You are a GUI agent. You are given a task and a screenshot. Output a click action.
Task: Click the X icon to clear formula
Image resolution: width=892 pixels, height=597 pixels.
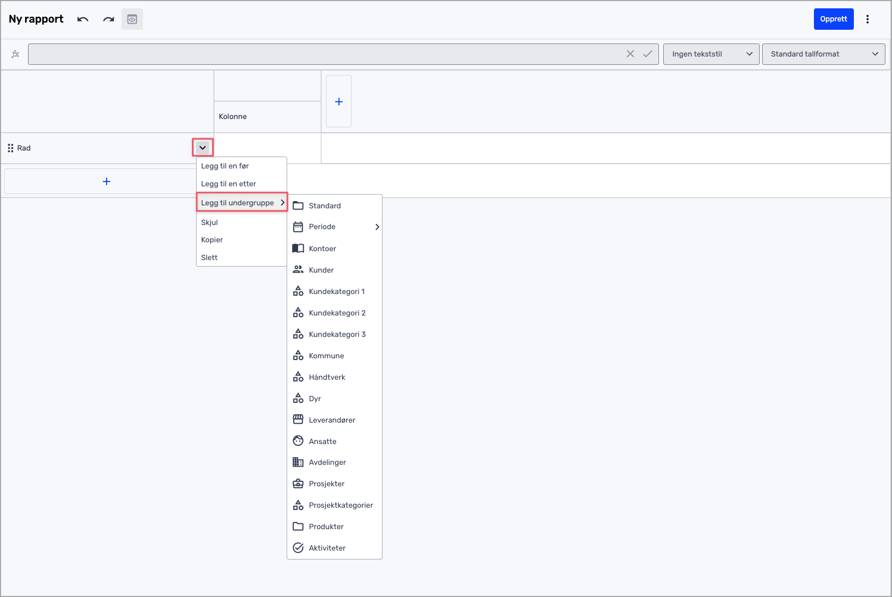point(630,54)
